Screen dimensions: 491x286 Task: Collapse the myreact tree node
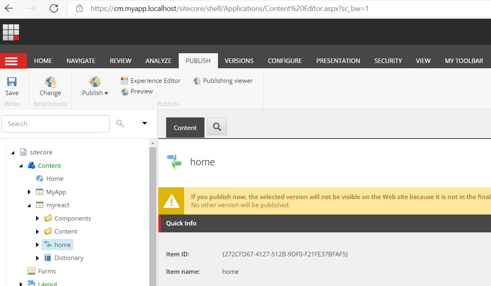(29, 206)
